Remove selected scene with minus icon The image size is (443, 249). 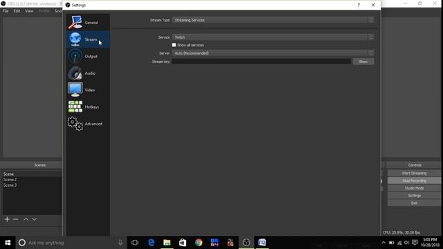pyautogui.click(x=15, y=219)
